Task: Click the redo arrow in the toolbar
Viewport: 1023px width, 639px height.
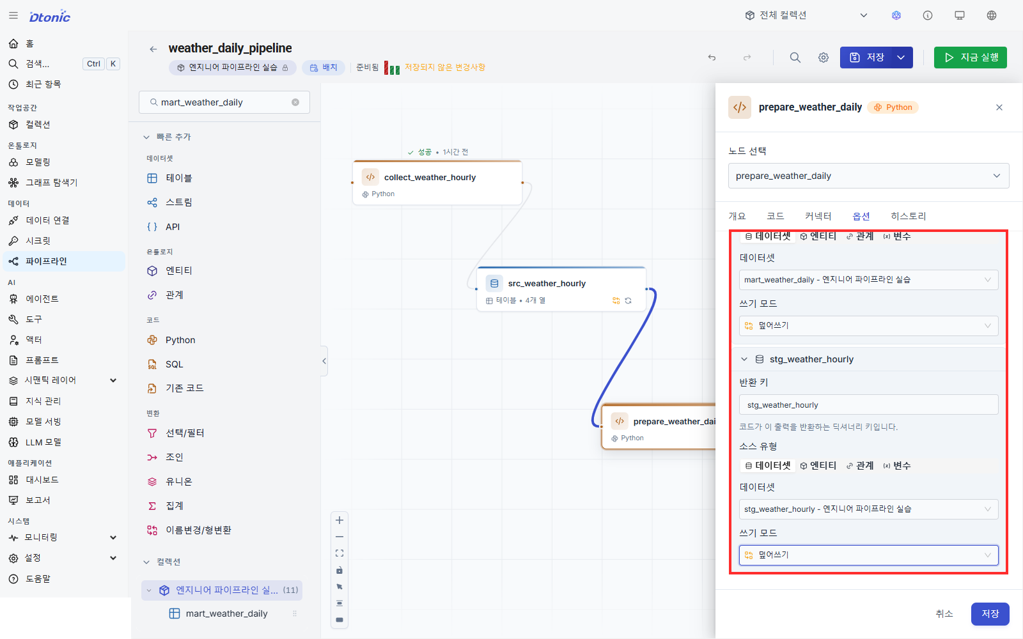Action: coord(747,58)
